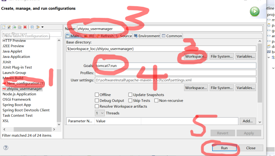275x156 pixels.
Task: Open the help question mark icon
Action: tap(6, 148)
